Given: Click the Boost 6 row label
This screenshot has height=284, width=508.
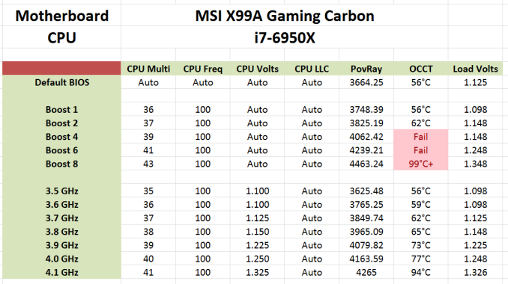Looking at the screenshot, I should tap(61, 150).
